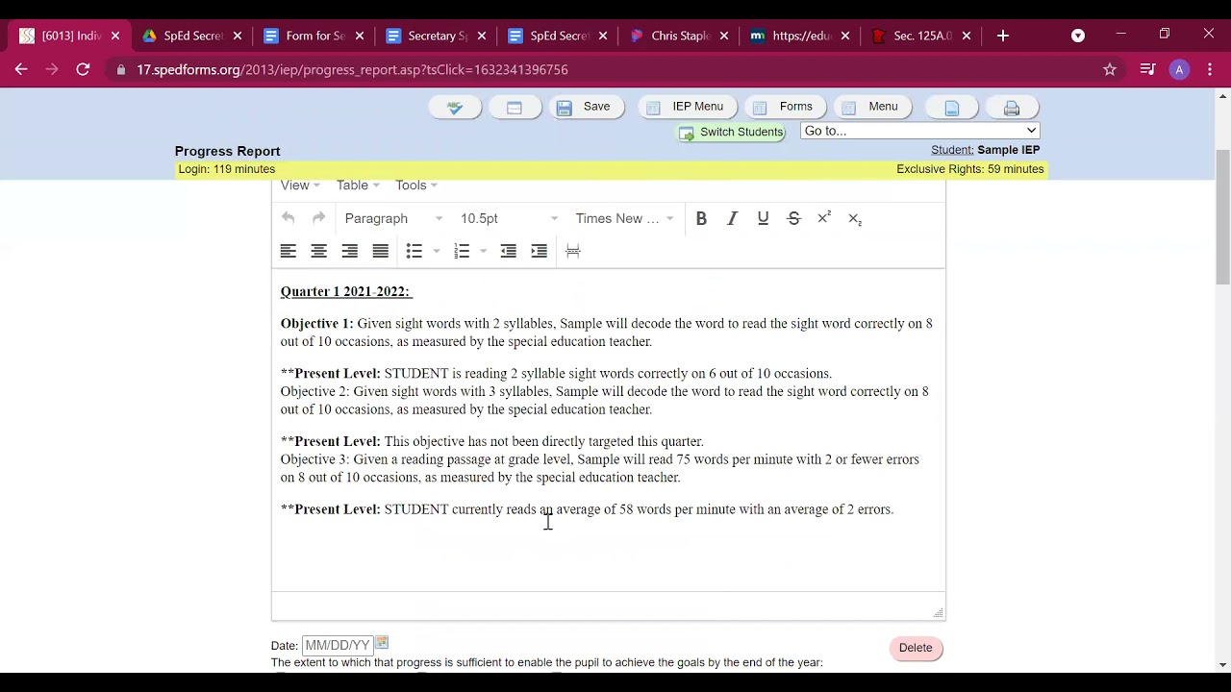Open the document page icon button
Viewport: 1231px width, 692px height.
tap(952, 108)
